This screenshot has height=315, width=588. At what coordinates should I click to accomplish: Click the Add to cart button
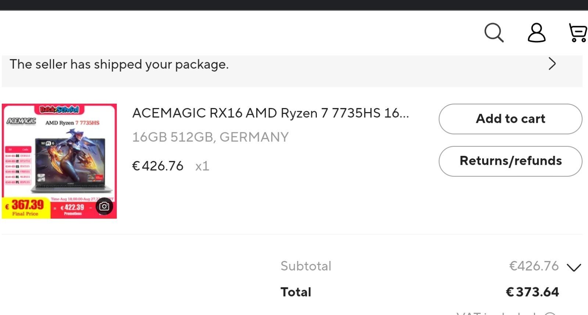[510, 119]
